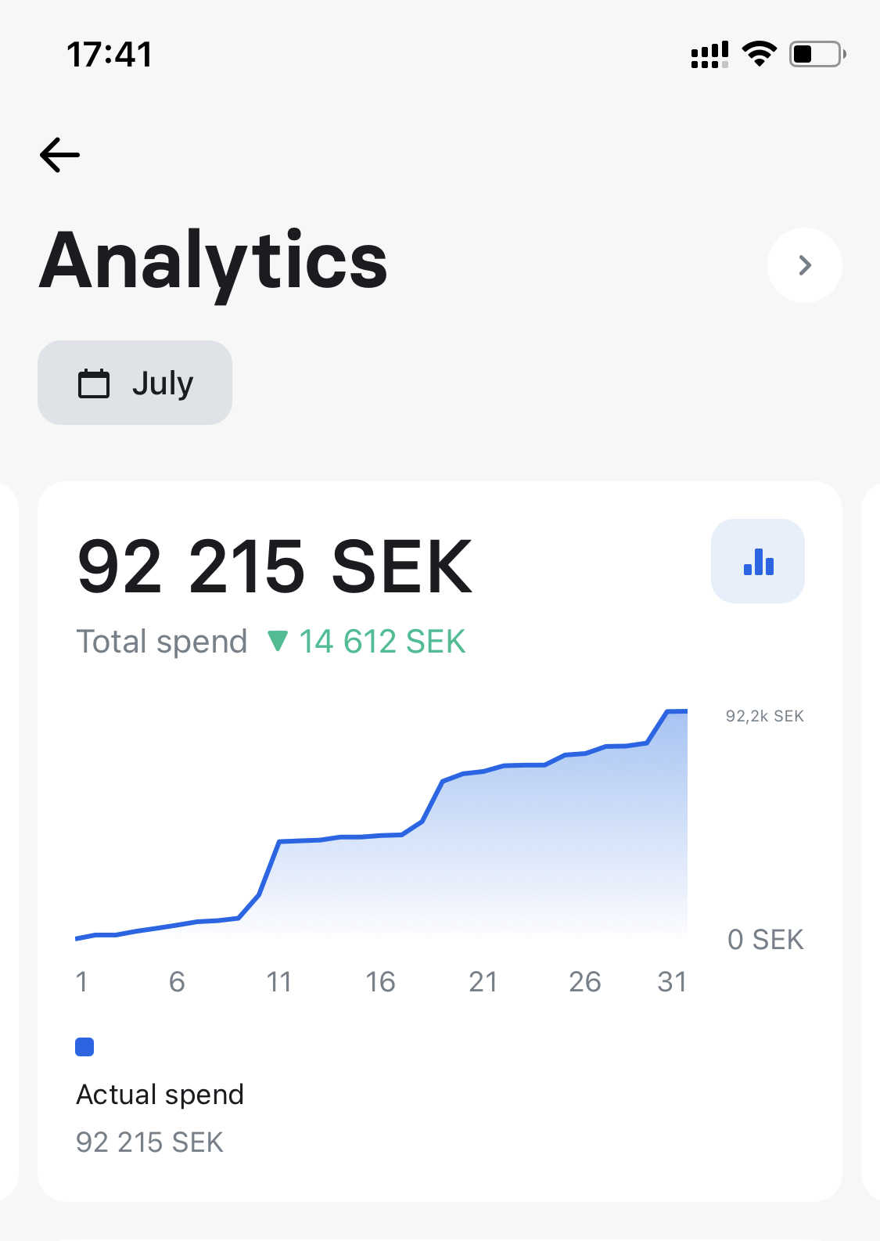Select the 14 612 SEK change value
880x1241 pixels.
click(382, 642)
